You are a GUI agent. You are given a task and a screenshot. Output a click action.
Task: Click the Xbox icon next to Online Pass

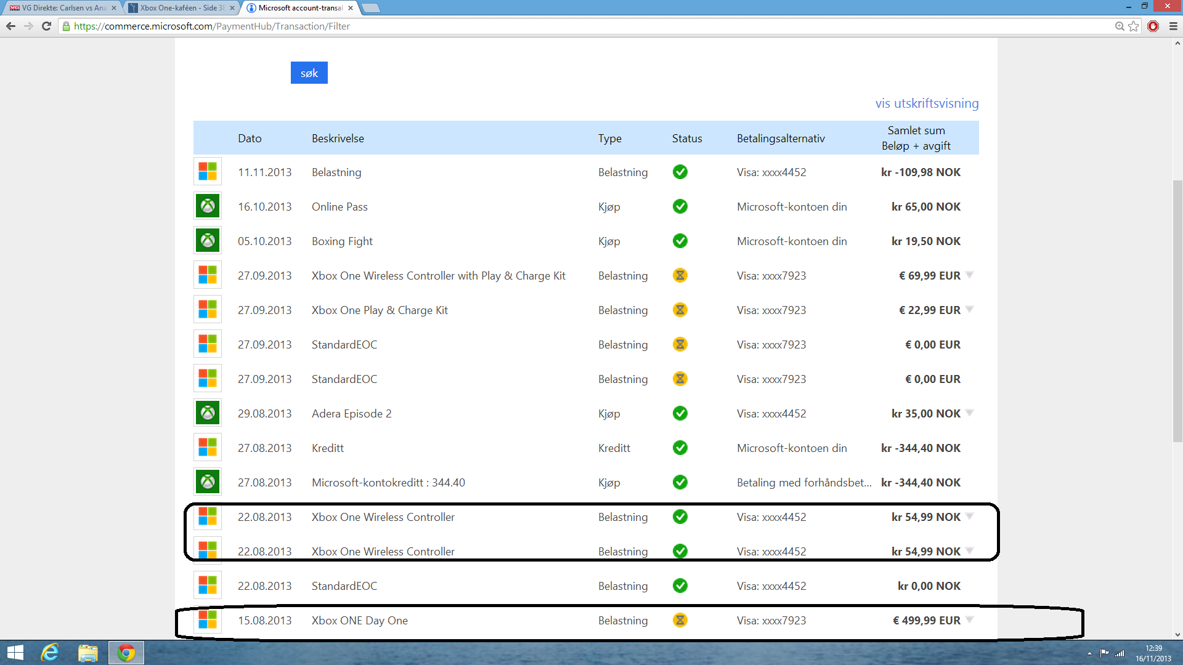pyautogui.click(x=208, y=206)
